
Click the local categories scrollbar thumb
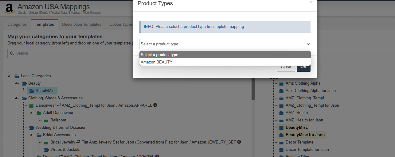(x=253, y=88)
